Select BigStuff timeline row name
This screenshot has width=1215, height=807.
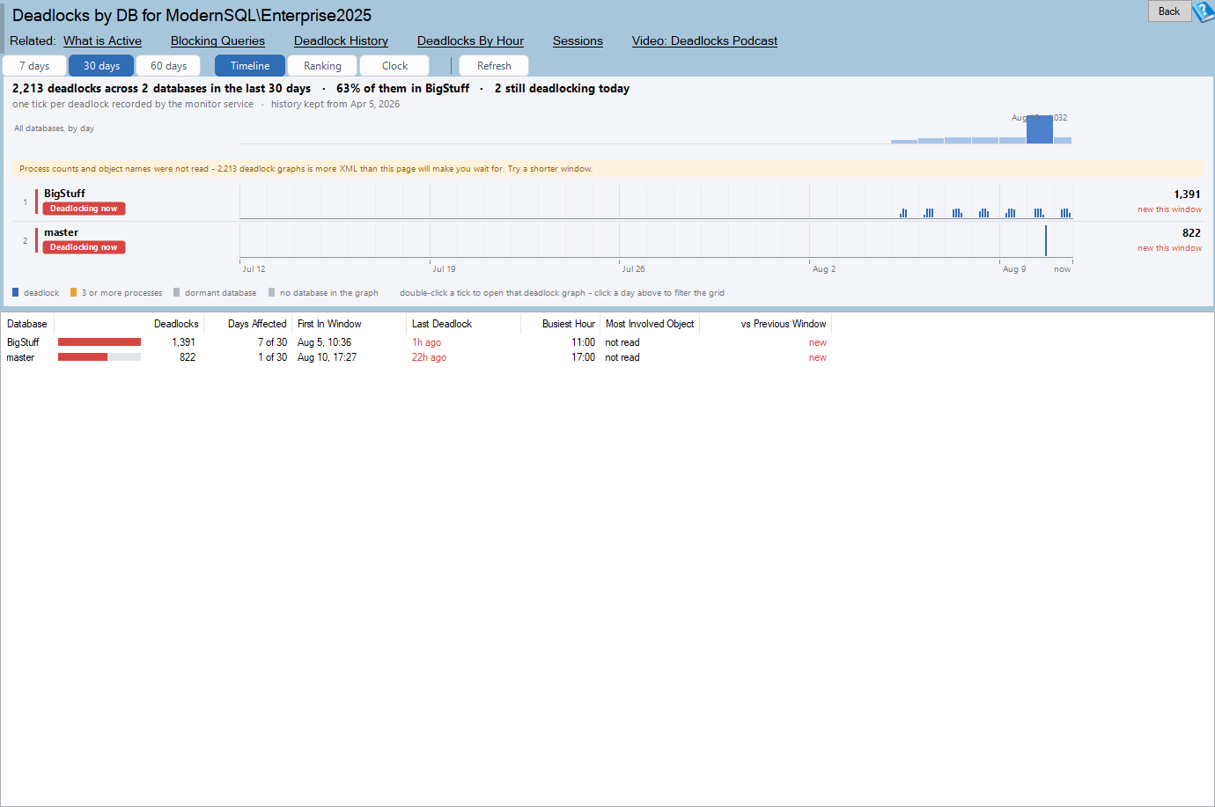click(x=64, y=194)
